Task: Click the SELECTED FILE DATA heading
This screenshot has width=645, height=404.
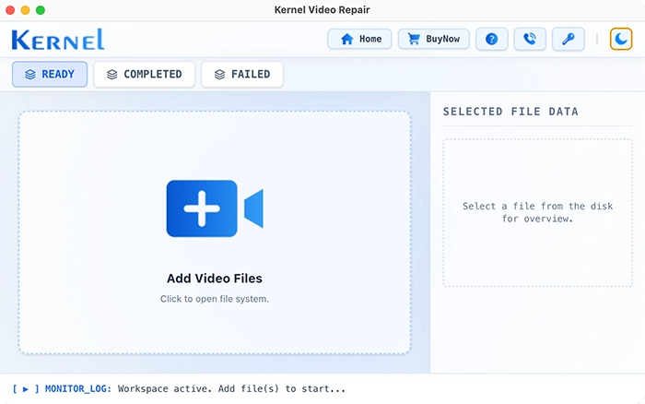Action: 510,112
